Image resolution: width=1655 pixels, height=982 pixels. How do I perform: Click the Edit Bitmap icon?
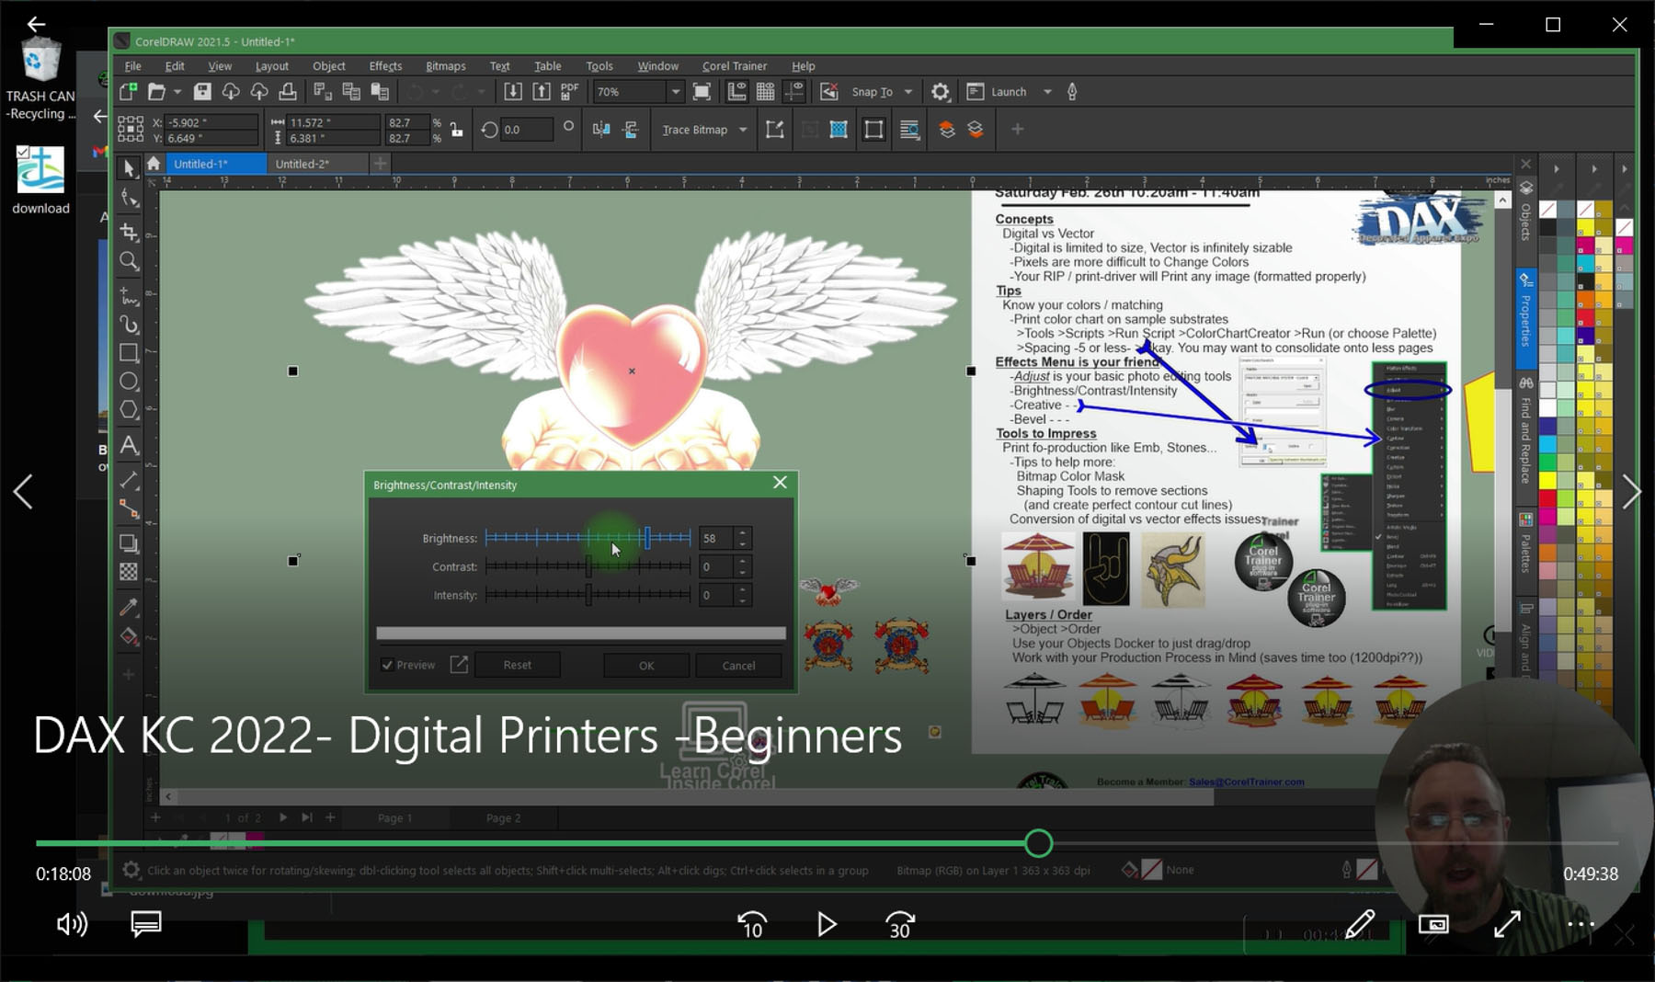tap(775, 130)
